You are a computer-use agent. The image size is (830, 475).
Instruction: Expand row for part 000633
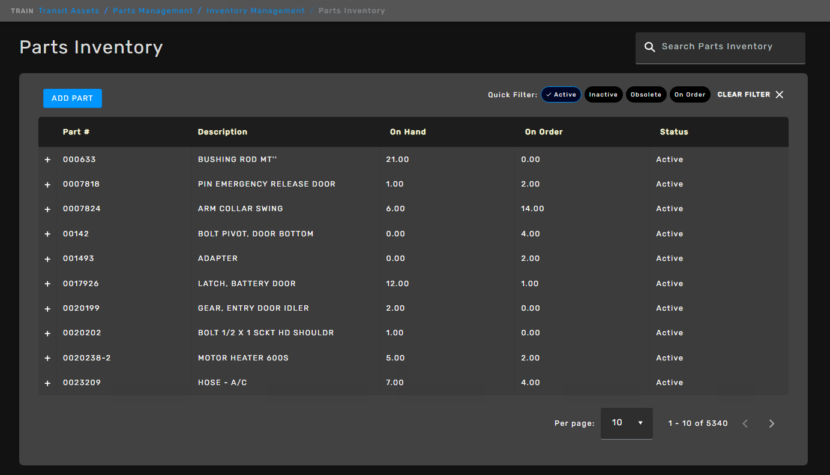(47, 160)
